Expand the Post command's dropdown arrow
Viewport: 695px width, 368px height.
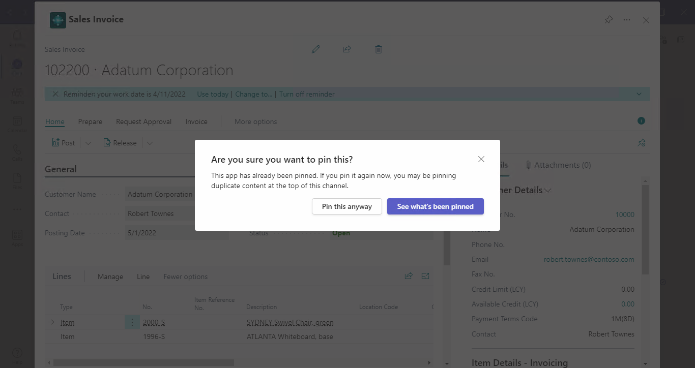pos(88,142)
